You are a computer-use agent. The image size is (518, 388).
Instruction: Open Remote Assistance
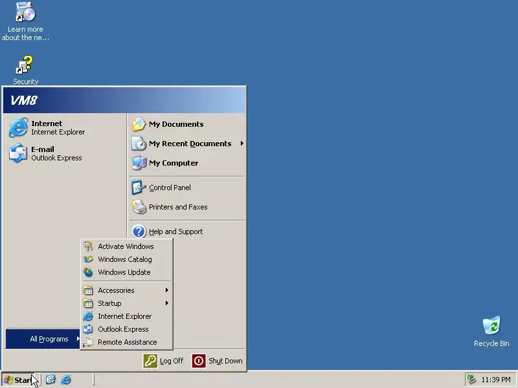coord(126,342)
